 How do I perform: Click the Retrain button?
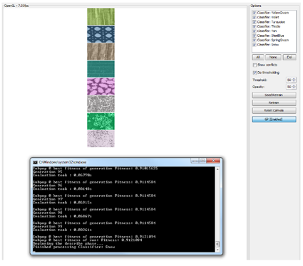tap(274, 102)
